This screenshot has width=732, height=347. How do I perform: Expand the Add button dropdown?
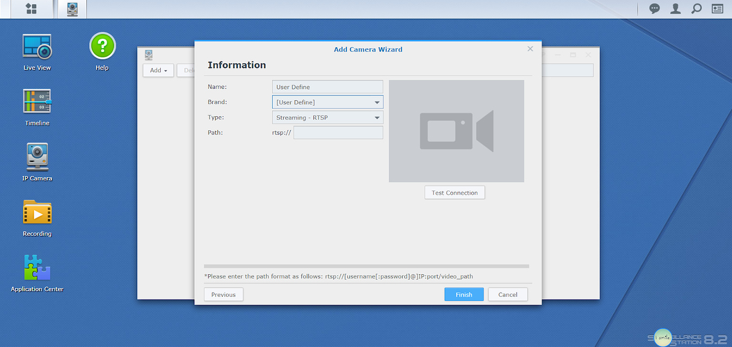[x=158, y=70]
